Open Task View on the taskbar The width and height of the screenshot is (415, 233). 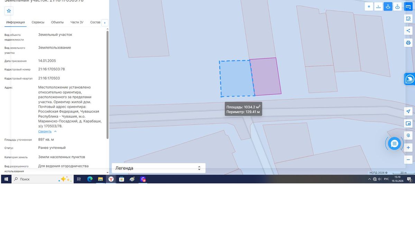pyautogui.click(x=79, y=179)
